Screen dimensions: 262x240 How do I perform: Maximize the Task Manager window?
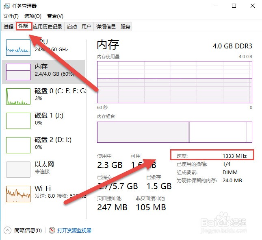(x=234, y=6)
